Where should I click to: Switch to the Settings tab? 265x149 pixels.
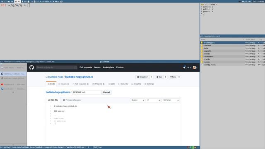click(x=149, y=84)
